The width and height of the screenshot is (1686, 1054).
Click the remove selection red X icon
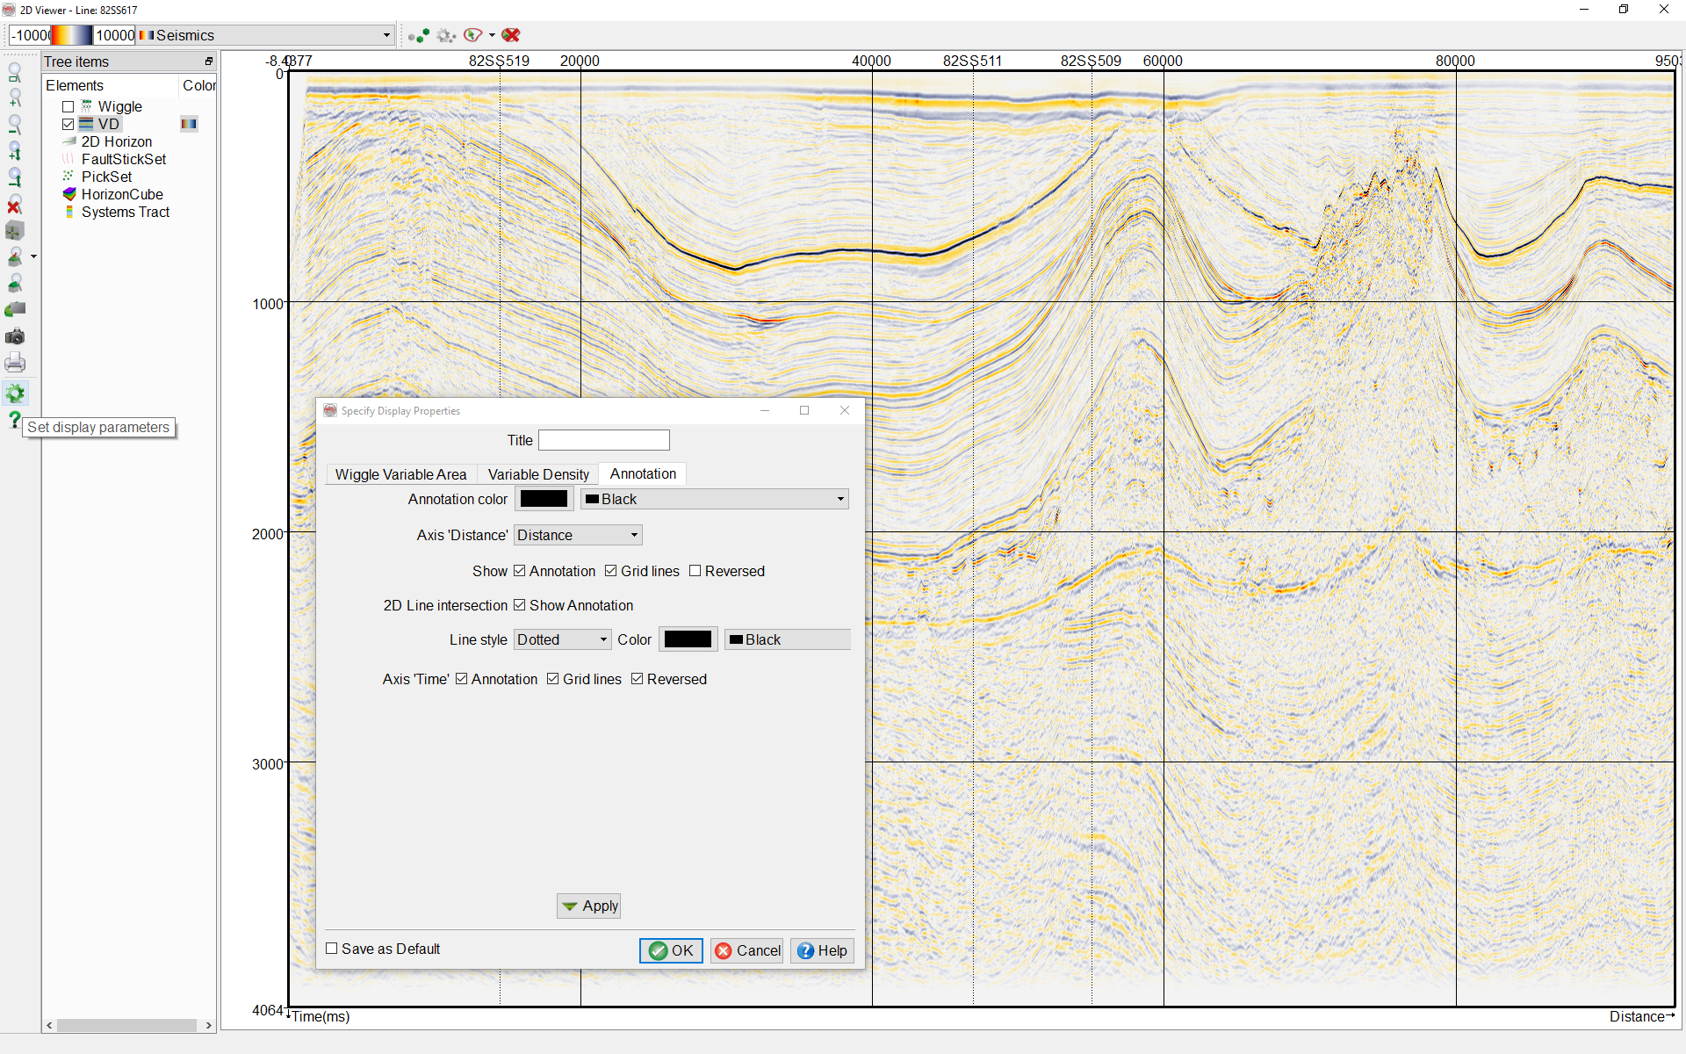point(511,35)
